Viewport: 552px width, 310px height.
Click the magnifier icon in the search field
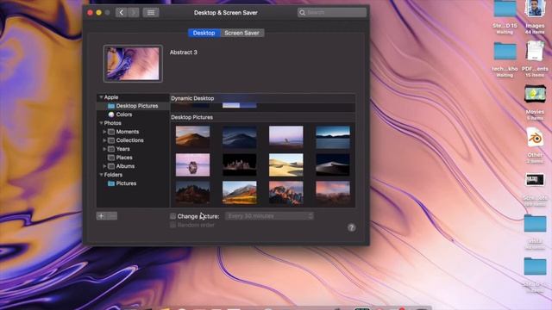tap(302, 13)
